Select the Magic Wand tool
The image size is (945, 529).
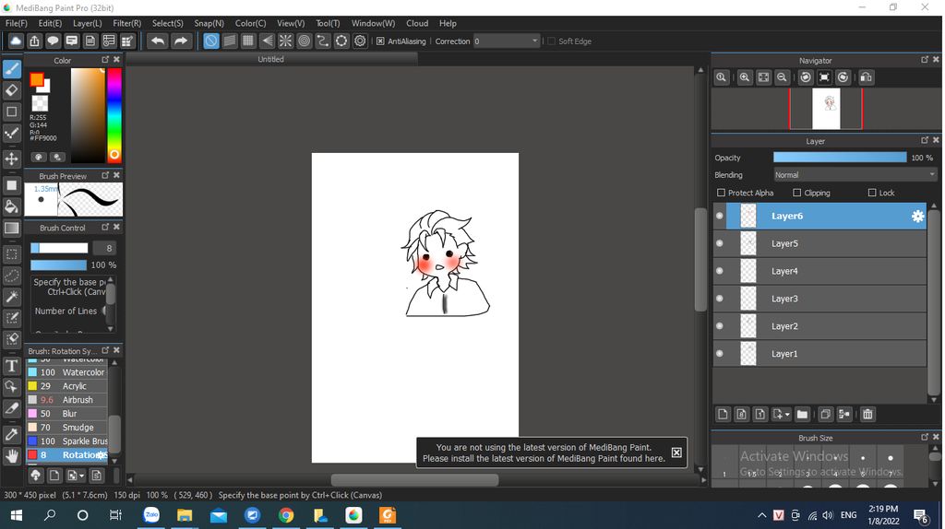[x=11, y=296]
